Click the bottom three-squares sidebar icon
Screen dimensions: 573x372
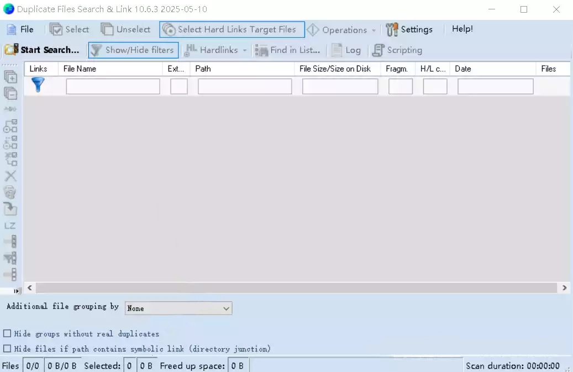[x=10, y=274]
